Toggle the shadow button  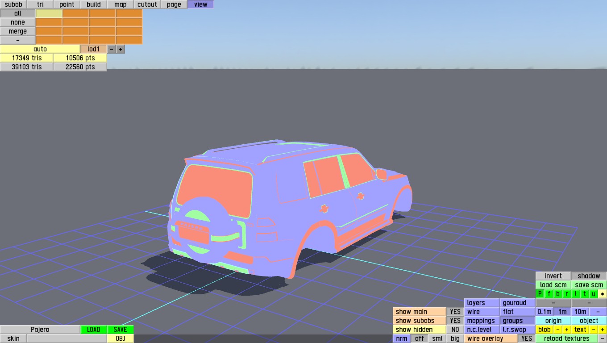pyautogui.click(x=589, y=276)
